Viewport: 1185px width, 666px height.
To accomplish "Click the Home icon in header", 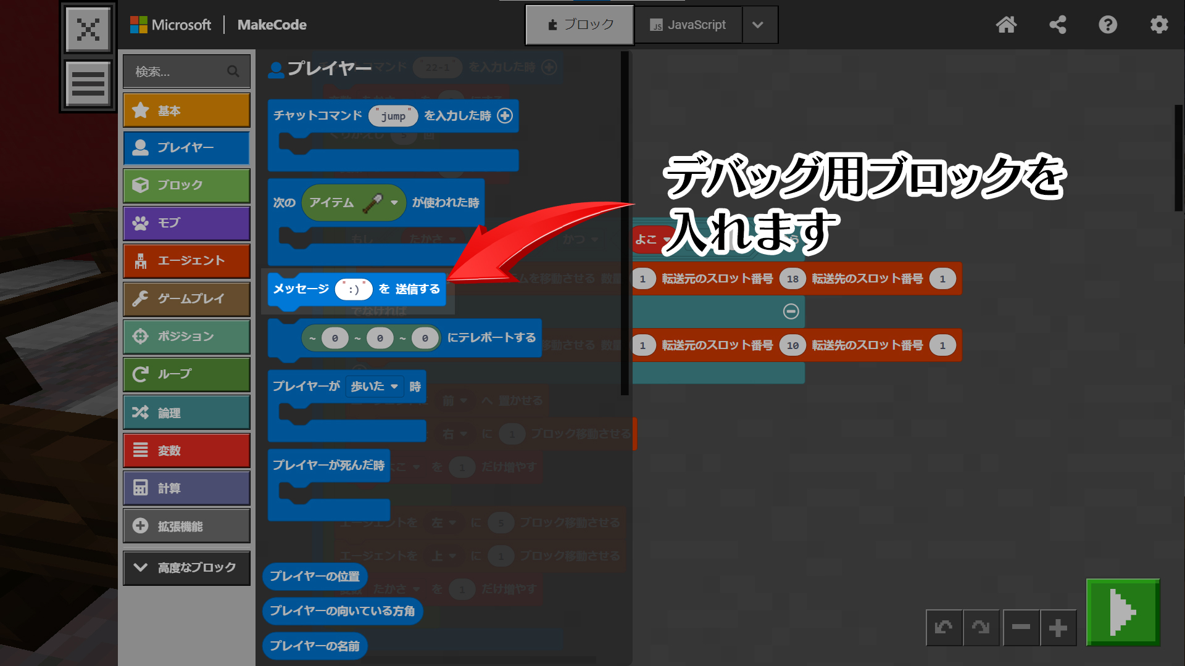I will tap(1006, 25).
